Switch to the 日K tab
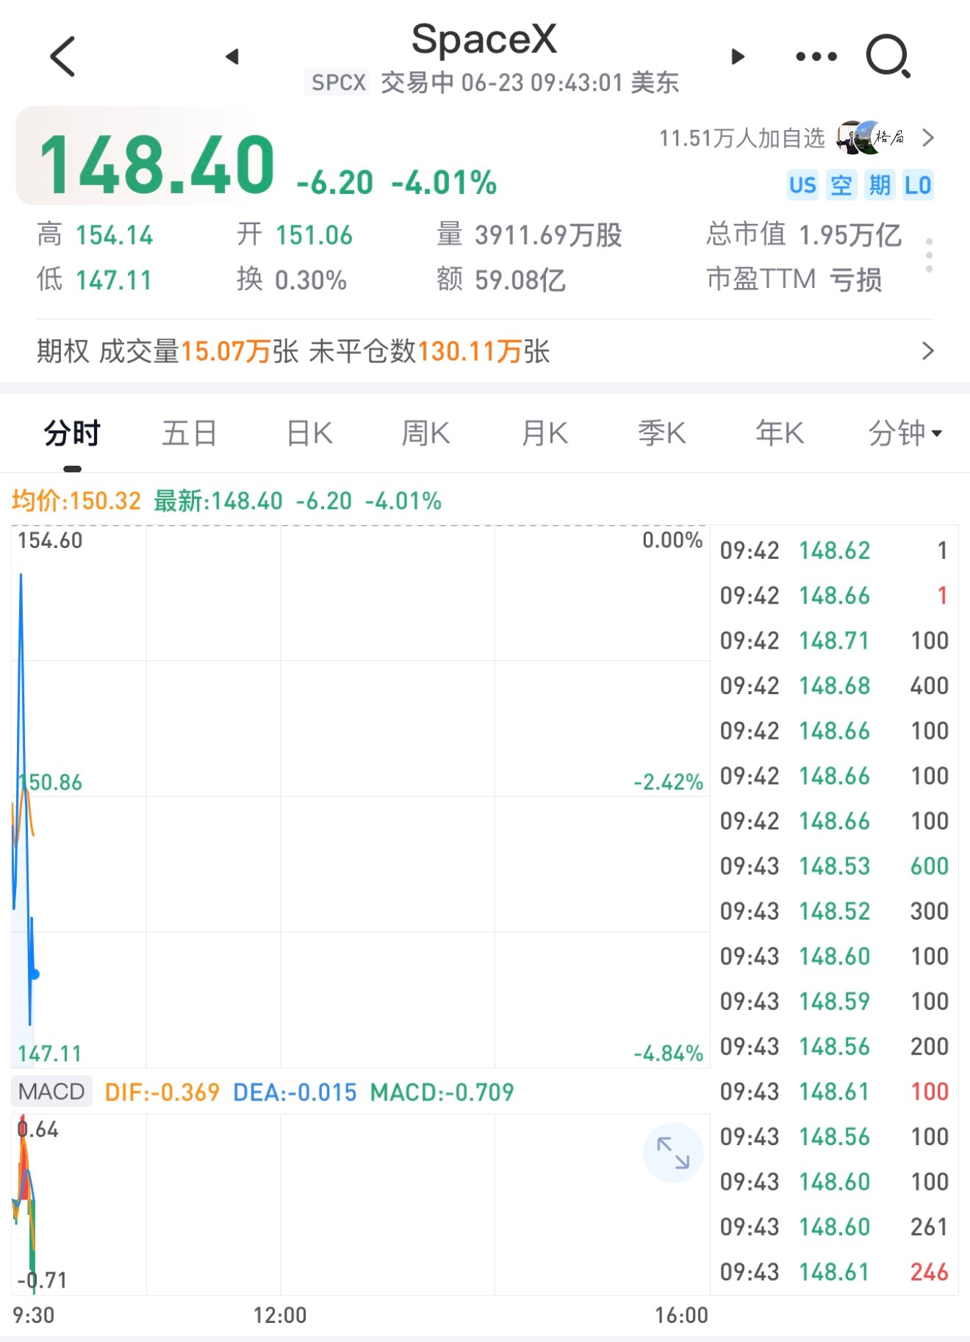 point(309,433)
